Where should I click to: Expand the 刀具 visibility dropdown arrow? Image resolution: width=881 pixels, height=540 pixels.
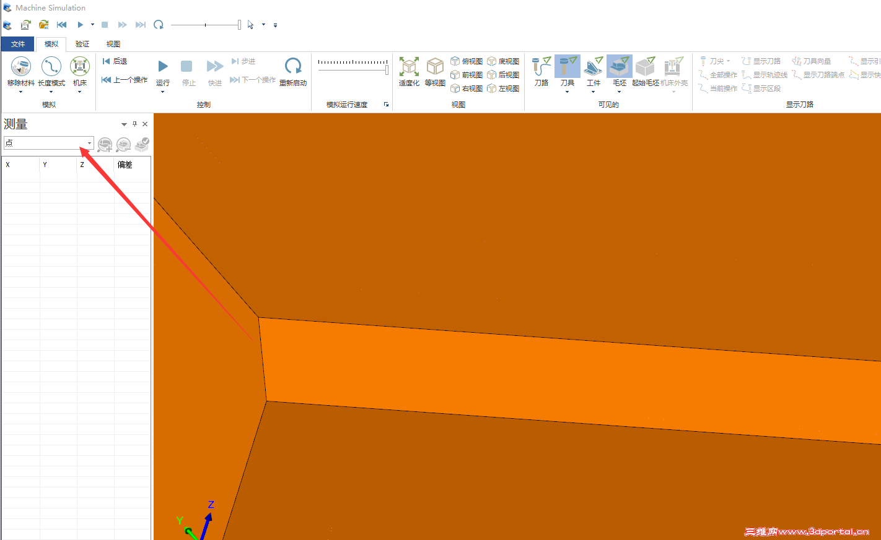568,92
